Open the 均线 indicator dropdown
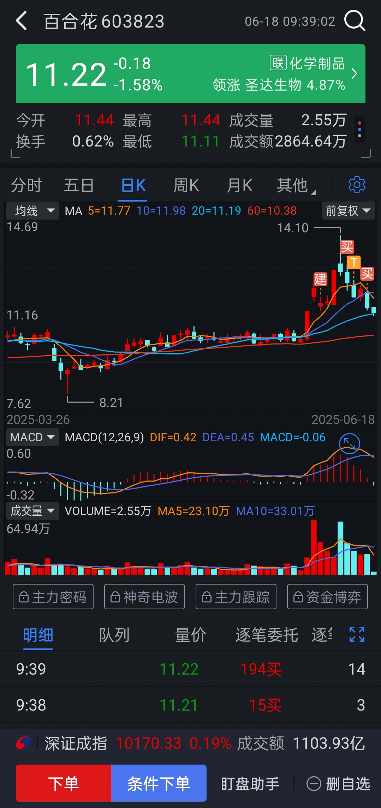Viewport: 381px width, 808px height. 33,211
